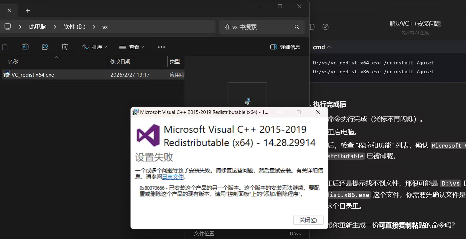Collapse the cmd code block chevron
This screenshot has height=239, width=466.
pyautogui.click(x=330, y=47)
